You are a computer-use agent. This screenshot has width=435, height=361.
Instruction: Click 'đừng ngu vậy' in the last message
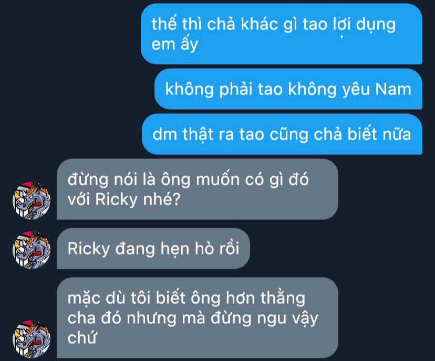pyautogui.click(x=264, y=318)
